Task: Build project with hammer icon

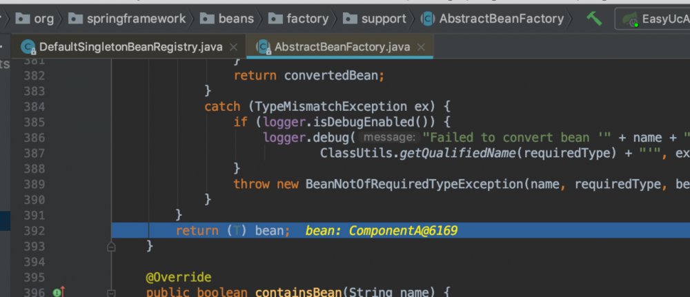Action: click(x=593, y=19)
